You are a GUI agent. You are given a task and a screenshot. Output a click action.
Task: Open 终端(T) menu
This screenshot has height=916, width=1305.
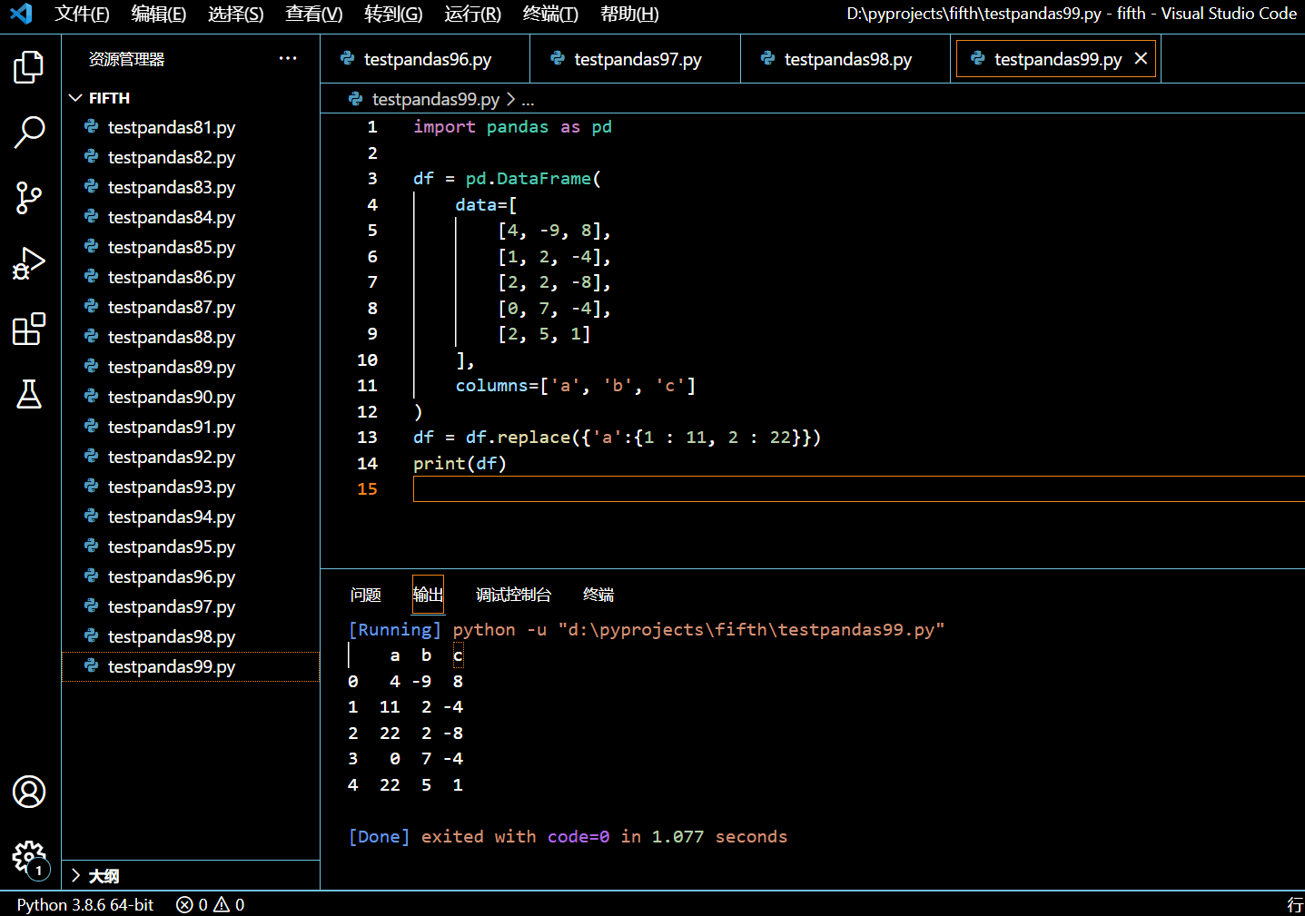(x=551, y=14)
